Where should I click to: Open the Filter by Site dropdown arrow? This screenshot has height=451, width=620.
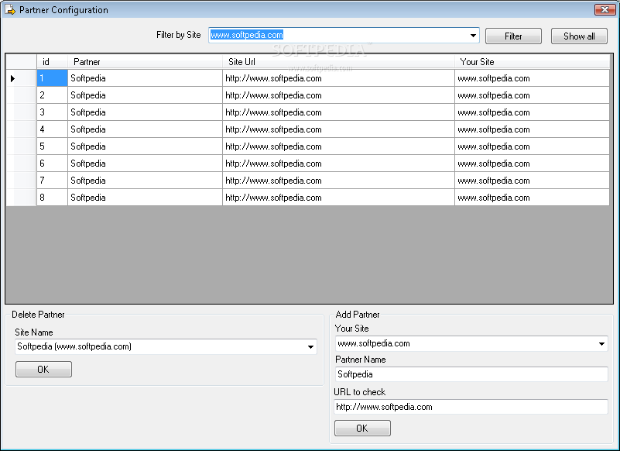click(x=473, y=35)
